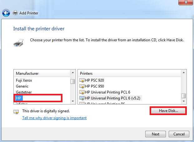Open 'Tell me why driver signing is important'
The width and height of the screenshot is (194, 142).
[54, 118]
